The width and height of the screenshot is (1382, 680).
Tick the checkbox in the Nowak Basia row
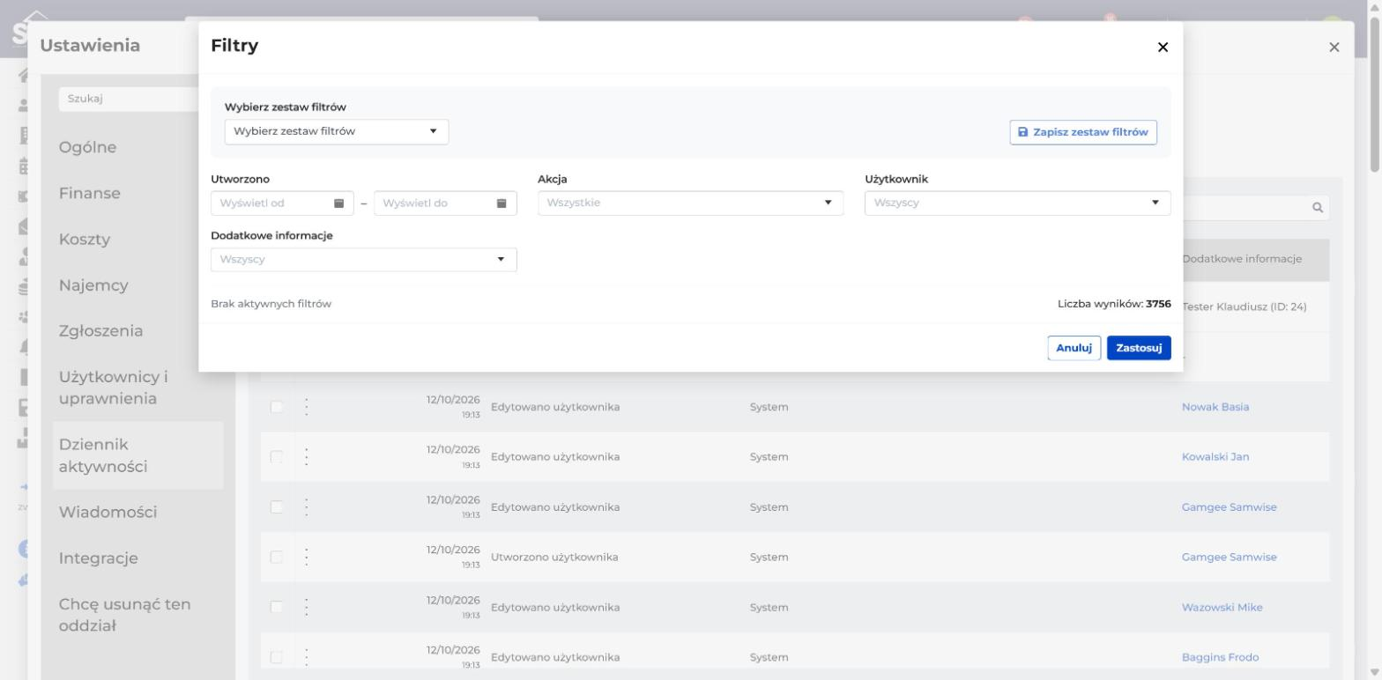tap(277, 407)
